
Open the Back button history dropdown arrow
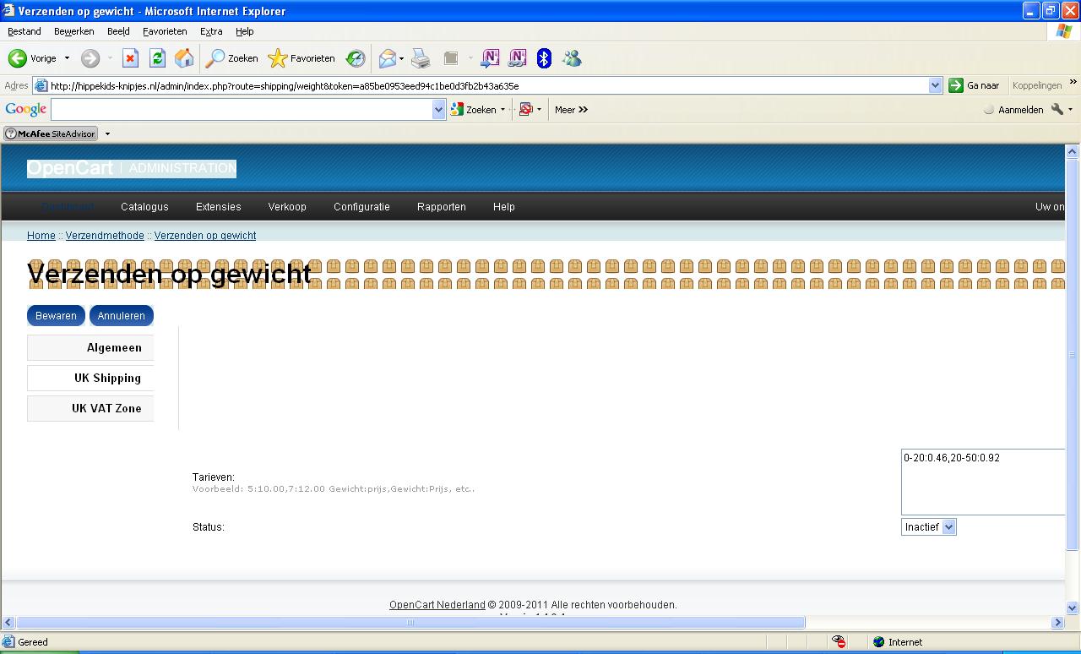click(67, 58)
